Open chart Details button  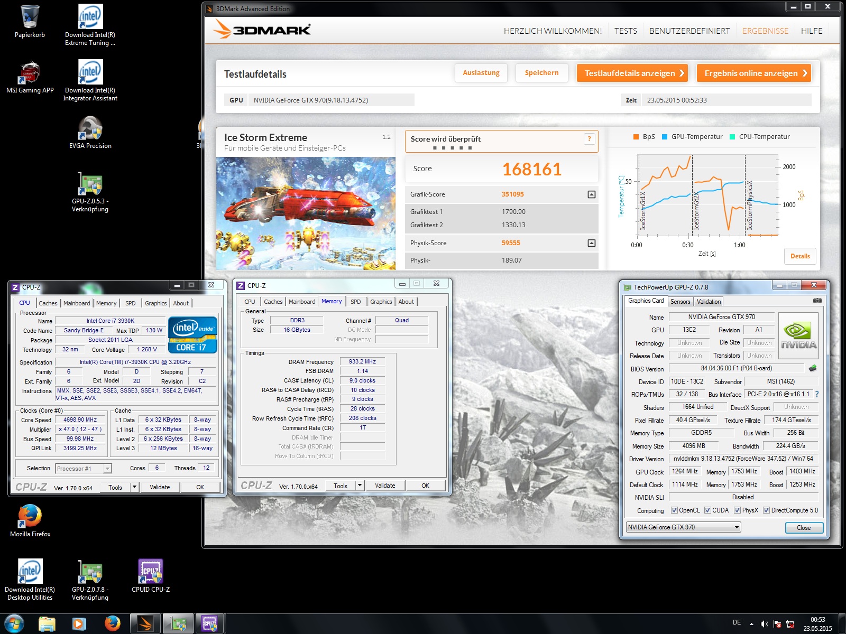pos(800,256)
